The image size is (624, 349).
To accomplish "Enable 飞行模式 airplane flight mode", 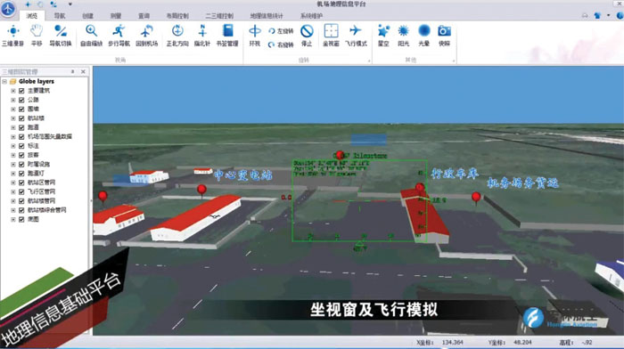I will pyautogui.click(x=356, y=36).
